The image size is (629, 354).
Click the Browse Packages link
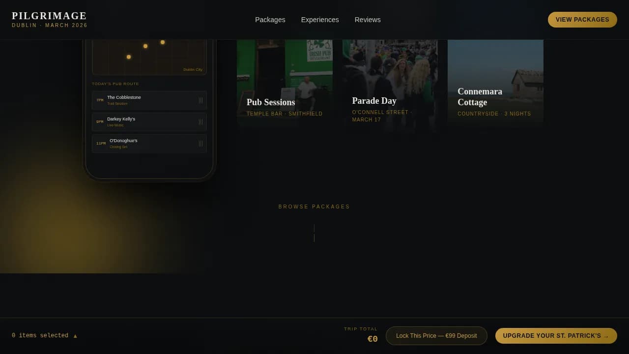click(314, 207)
